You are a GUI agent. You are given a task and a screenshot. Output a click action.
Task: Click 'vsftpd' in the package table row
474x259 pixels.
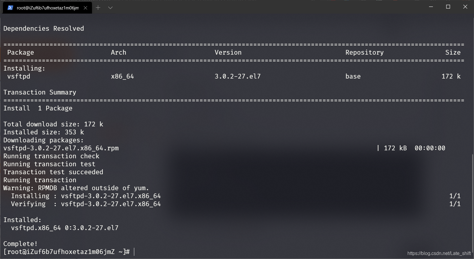(19, 76)
